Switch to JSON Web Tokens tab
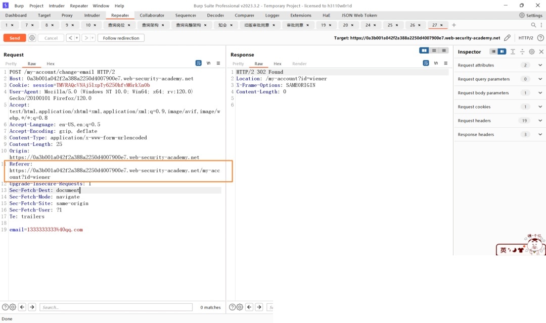546x323 pixels. click(x=359, y=15)
